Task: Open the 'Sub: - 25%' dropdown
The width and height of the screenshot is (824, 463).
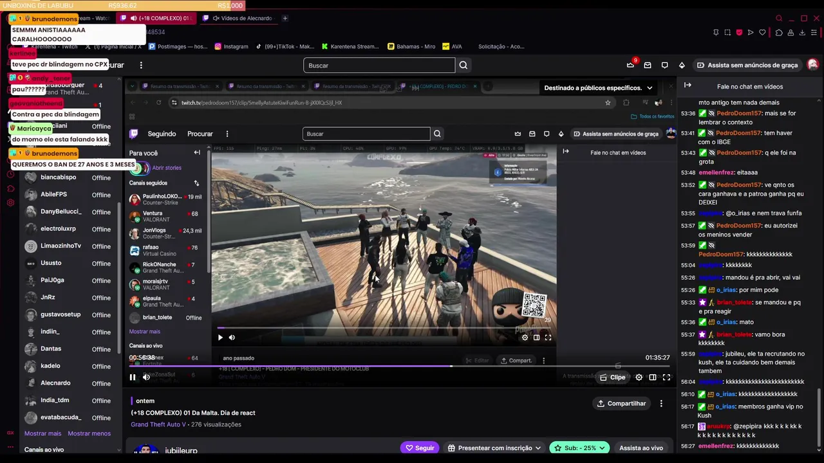Action: tap(581, 448)
